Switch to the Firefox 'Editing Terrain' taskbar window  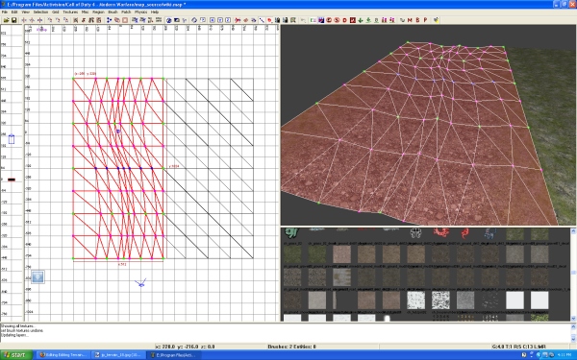(x=63, y=355)
